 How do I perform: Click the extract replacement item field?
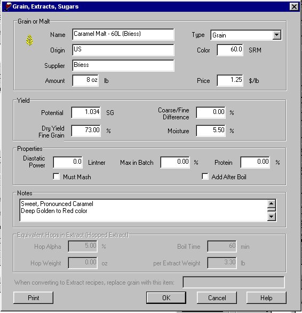(x=234, y=283)
